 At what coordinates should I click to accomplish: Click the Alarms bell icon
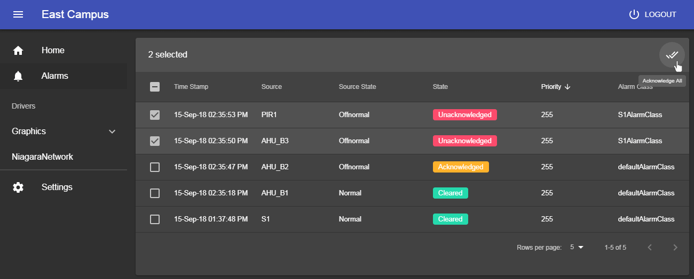(x=18, y=76)
